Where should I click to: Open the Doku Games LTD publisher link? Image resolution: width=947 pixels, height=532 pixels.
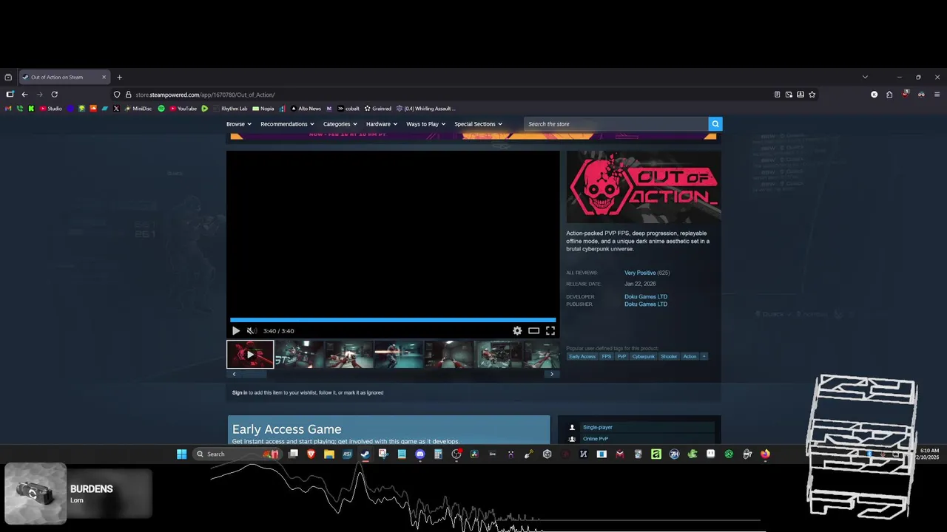[x=646, y=304]
